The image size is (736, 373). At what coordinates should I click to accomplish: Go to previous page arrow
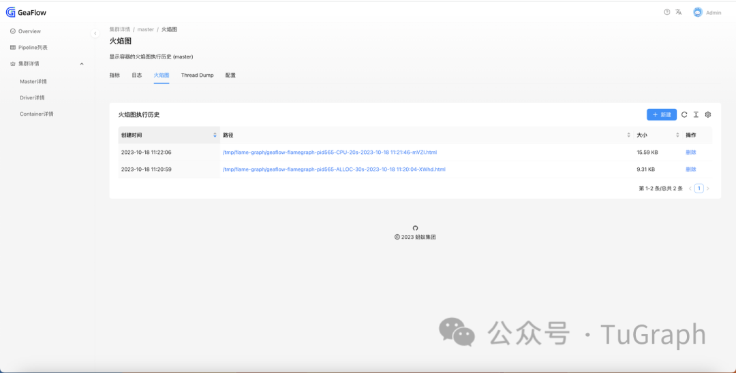click(690, 189)
